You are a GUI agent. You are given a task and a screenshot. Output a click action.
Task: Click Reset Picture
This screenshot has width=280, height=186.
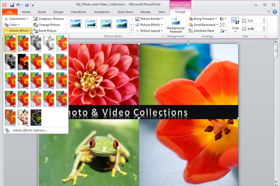click(x=45, y=31)
